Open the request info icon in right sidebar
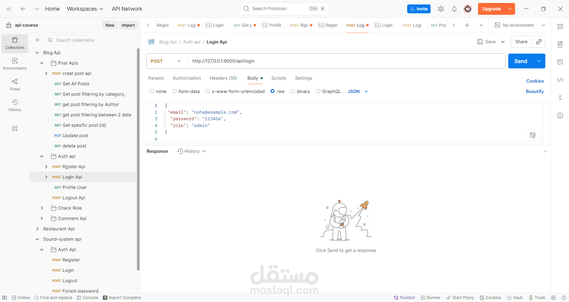The height and width of the screenshot is (302, 569). tap(560, 115)
